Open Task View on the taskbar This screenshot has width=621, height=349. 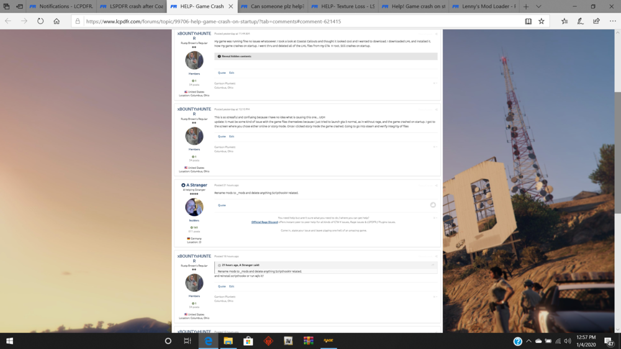click(188, 341)
